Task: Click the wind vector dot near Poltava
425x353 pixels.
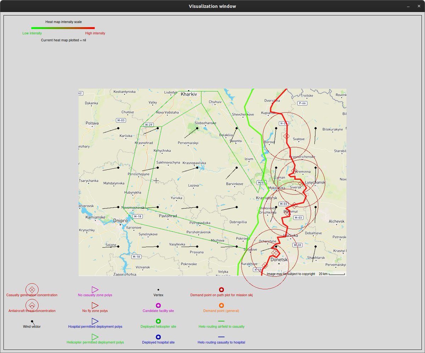Action: tap(118, 128)
